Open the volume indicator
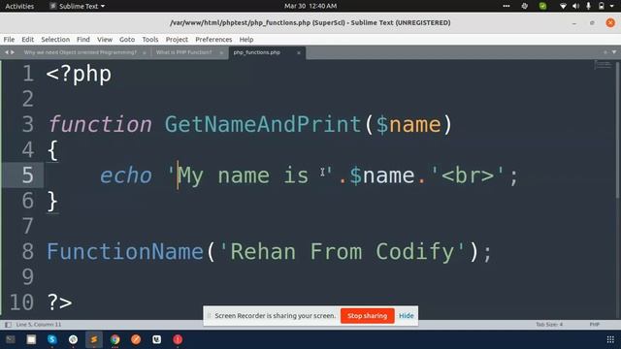Image resolution: width=621 pixels, height=349 pixels. click(575, 6)
